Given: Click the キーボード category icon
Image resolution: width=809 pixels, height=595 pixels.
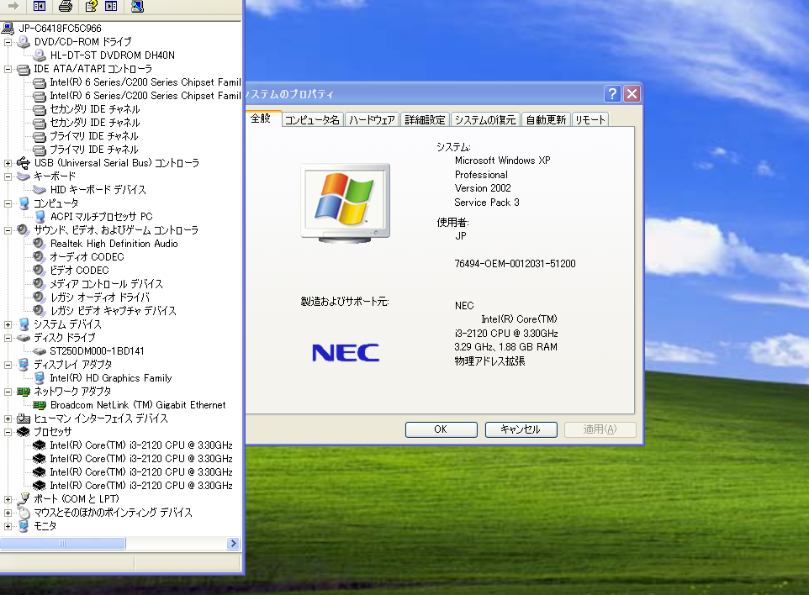Looking at the screenshot, I should click(x=24, y=176).
